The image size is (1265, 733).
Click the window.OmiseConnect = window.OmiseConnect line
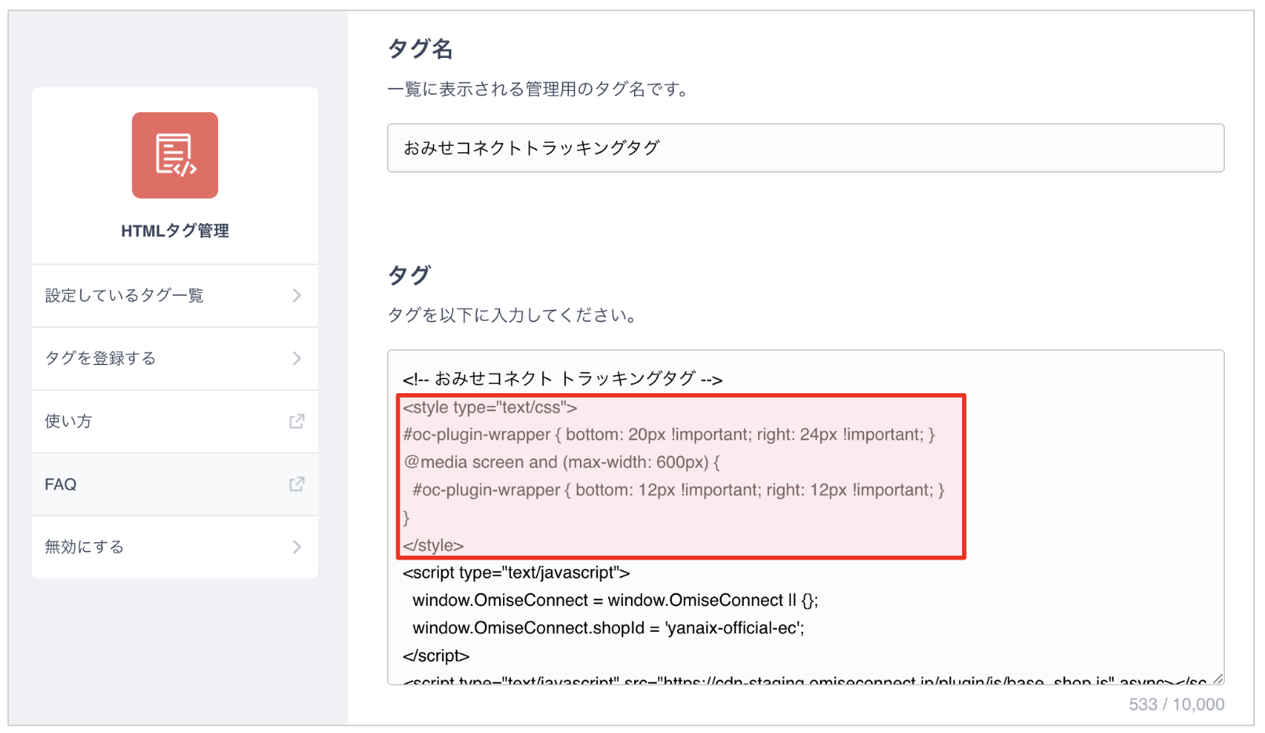click(x=615, y=600)
